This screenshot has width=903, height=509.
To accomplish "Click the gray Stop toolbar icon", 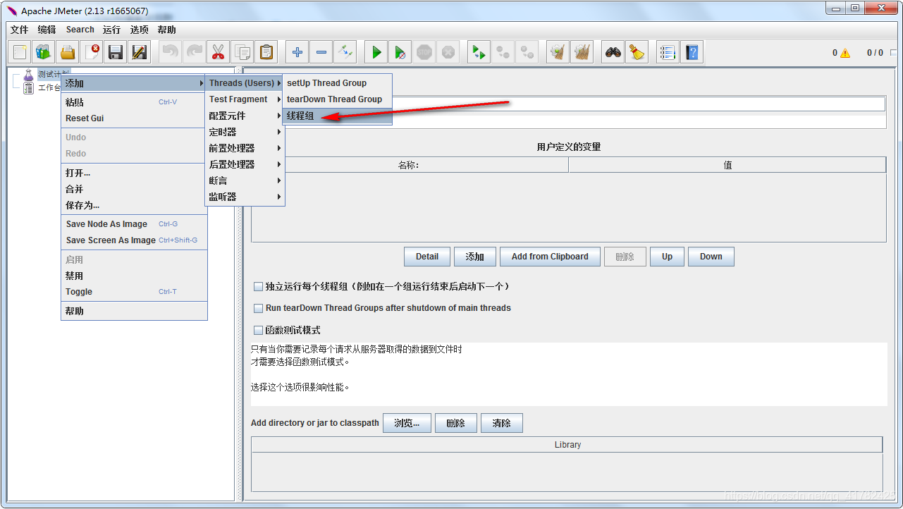I will pyautogui.click(x=424, y=52).
